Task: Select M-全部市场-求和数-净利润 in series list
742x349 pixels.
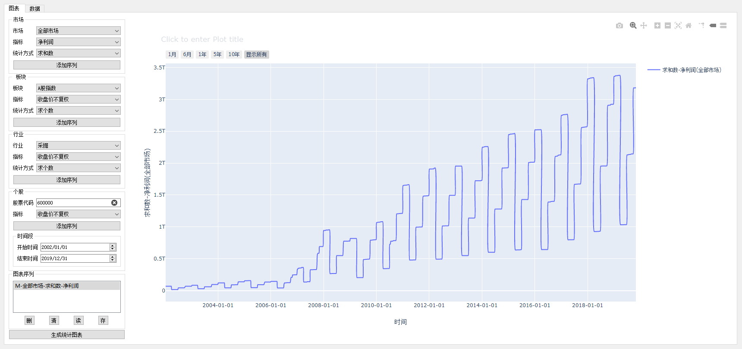Action: [x=66, y=286]
